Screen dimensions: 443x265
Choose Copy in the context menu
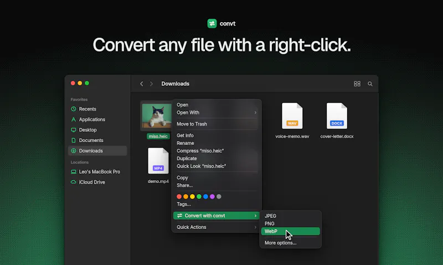tap(182, 178)
